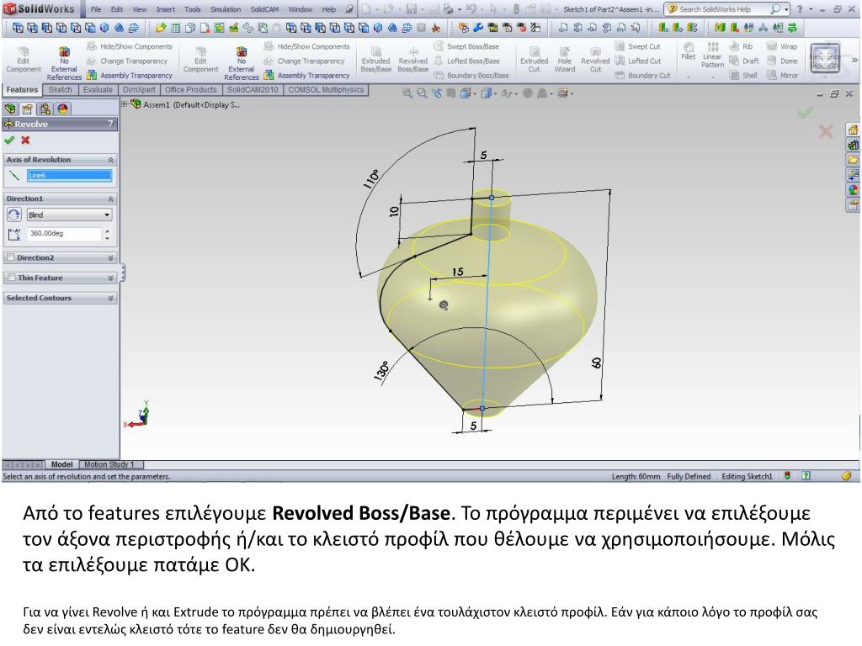Open the Simulation menu
The image size is (862, 646).
[x=226, y=9]
